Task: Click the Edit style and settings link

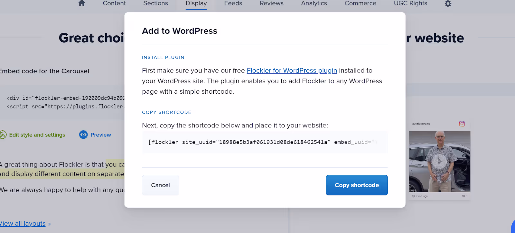Action: tap(37, 135)
